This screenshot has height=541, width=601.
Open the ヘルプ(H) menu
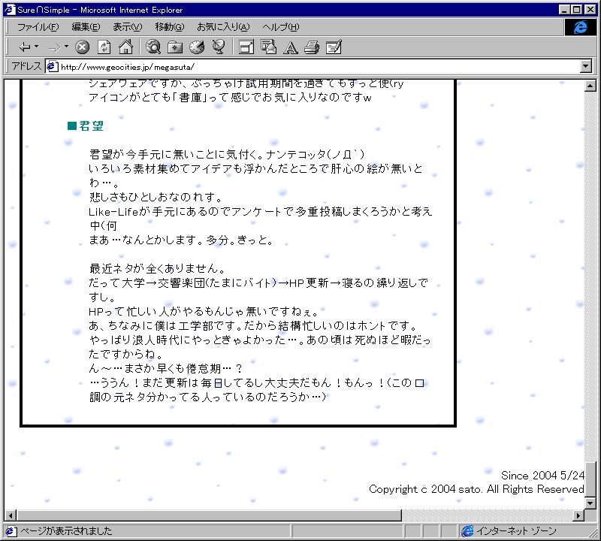tap(280, 27)
